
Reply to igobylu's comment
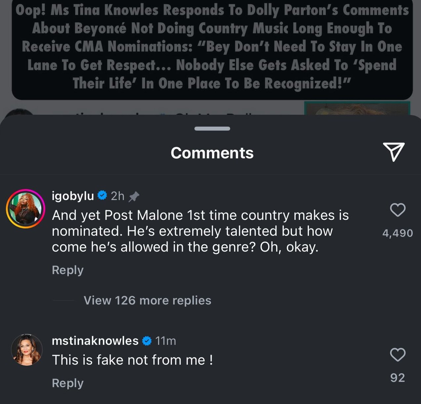click(x=68, y=270)
